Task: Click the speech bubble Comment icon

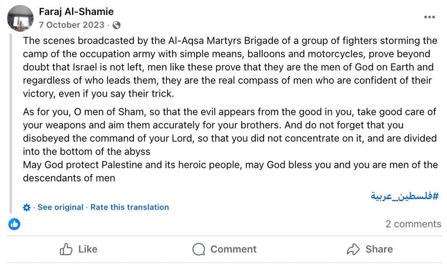Action: (x=199, y=249)
